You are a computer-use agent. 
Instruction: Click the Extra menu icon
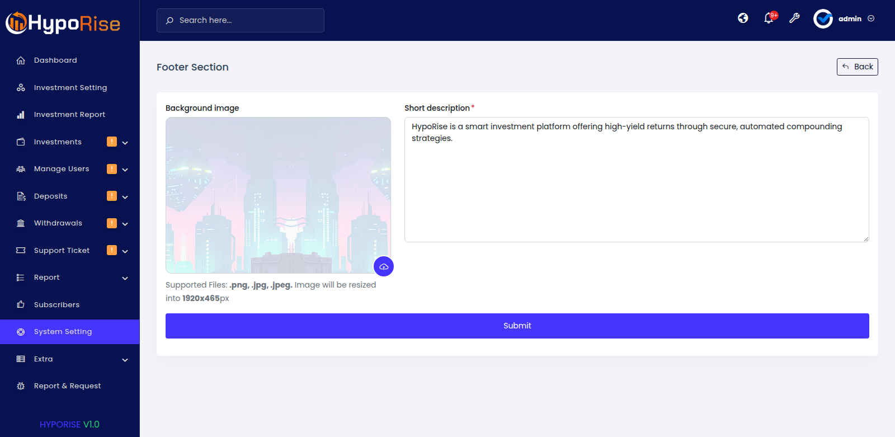[21, 359]
